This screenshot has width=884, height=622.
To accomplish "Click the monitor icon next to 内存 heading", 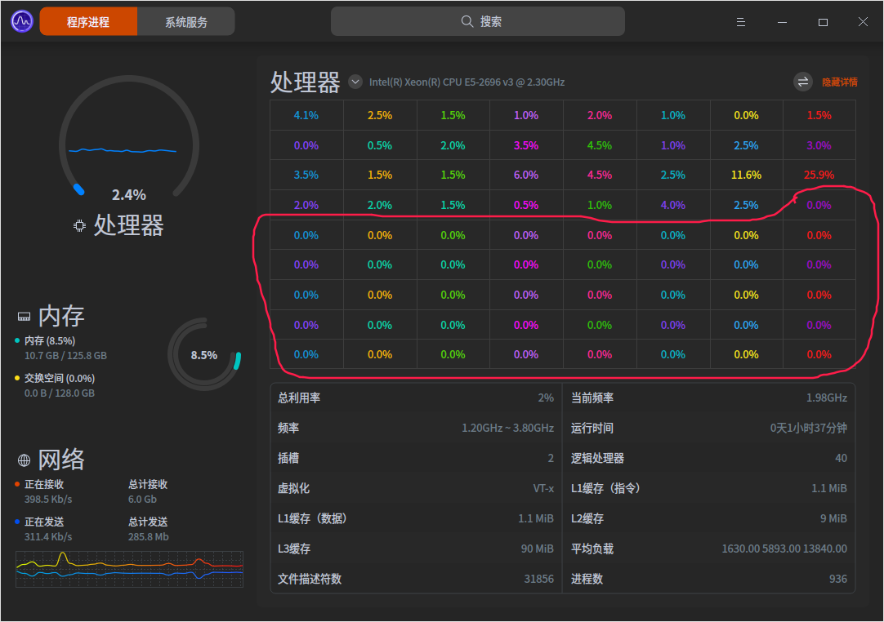I will (25, 314).
